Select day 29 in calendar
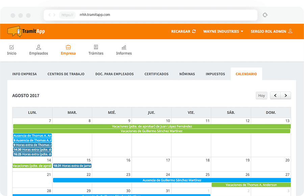The image size is (304, 196). (88, 191)
